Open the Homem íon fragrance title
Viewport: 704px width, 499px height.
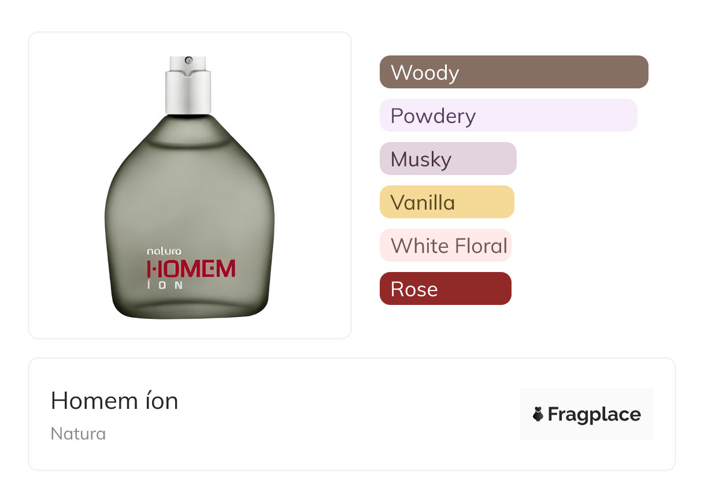(114, 400)
